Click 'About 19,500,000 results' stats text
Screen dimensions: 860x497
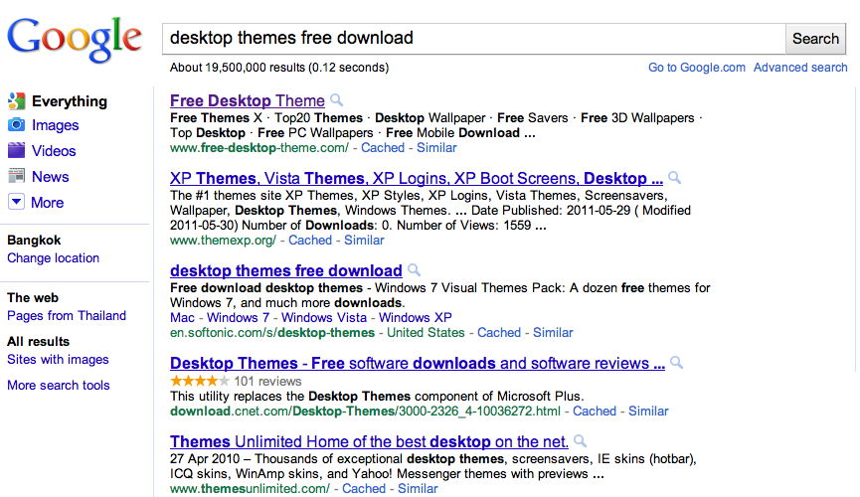(279, 68)
